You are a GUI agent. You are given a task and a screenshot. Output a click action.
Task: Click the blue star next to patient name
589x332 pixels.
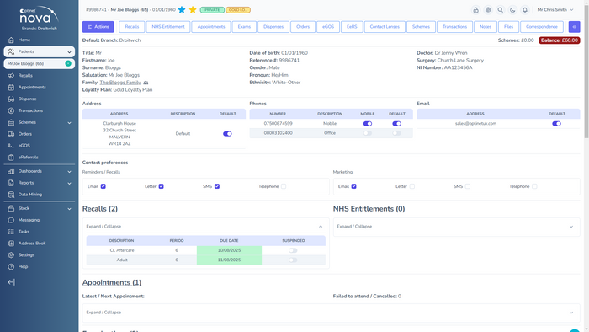182,10
